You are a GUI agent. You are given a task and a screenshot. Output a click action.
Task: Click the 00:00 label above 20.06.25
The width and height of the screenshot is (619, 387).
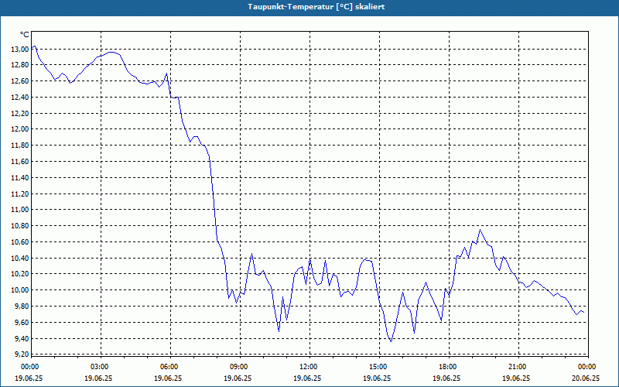(x=588, y=367)
